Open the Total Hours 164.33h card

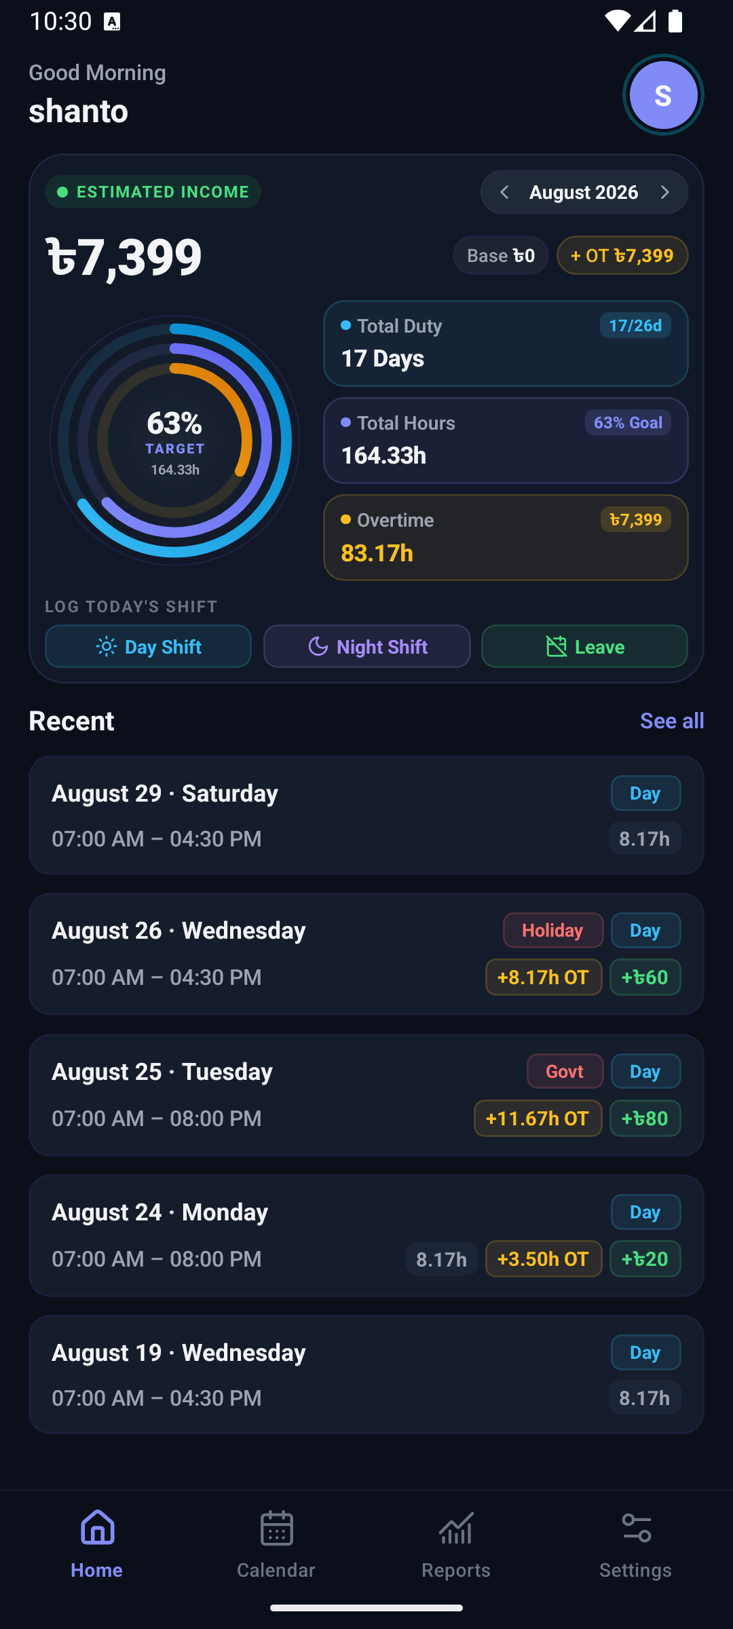[506, 441]
